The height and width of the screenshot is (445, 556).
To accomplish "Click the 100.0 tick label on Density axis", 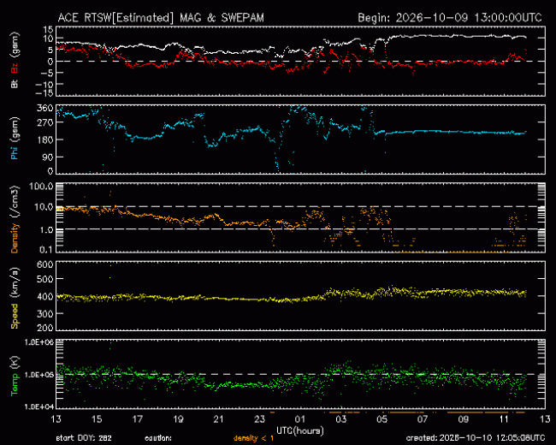I will click(42, 187).
